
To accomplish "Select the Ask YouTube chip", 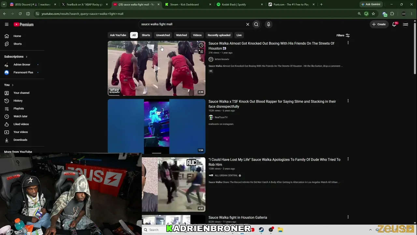I will tap(118, 35).
